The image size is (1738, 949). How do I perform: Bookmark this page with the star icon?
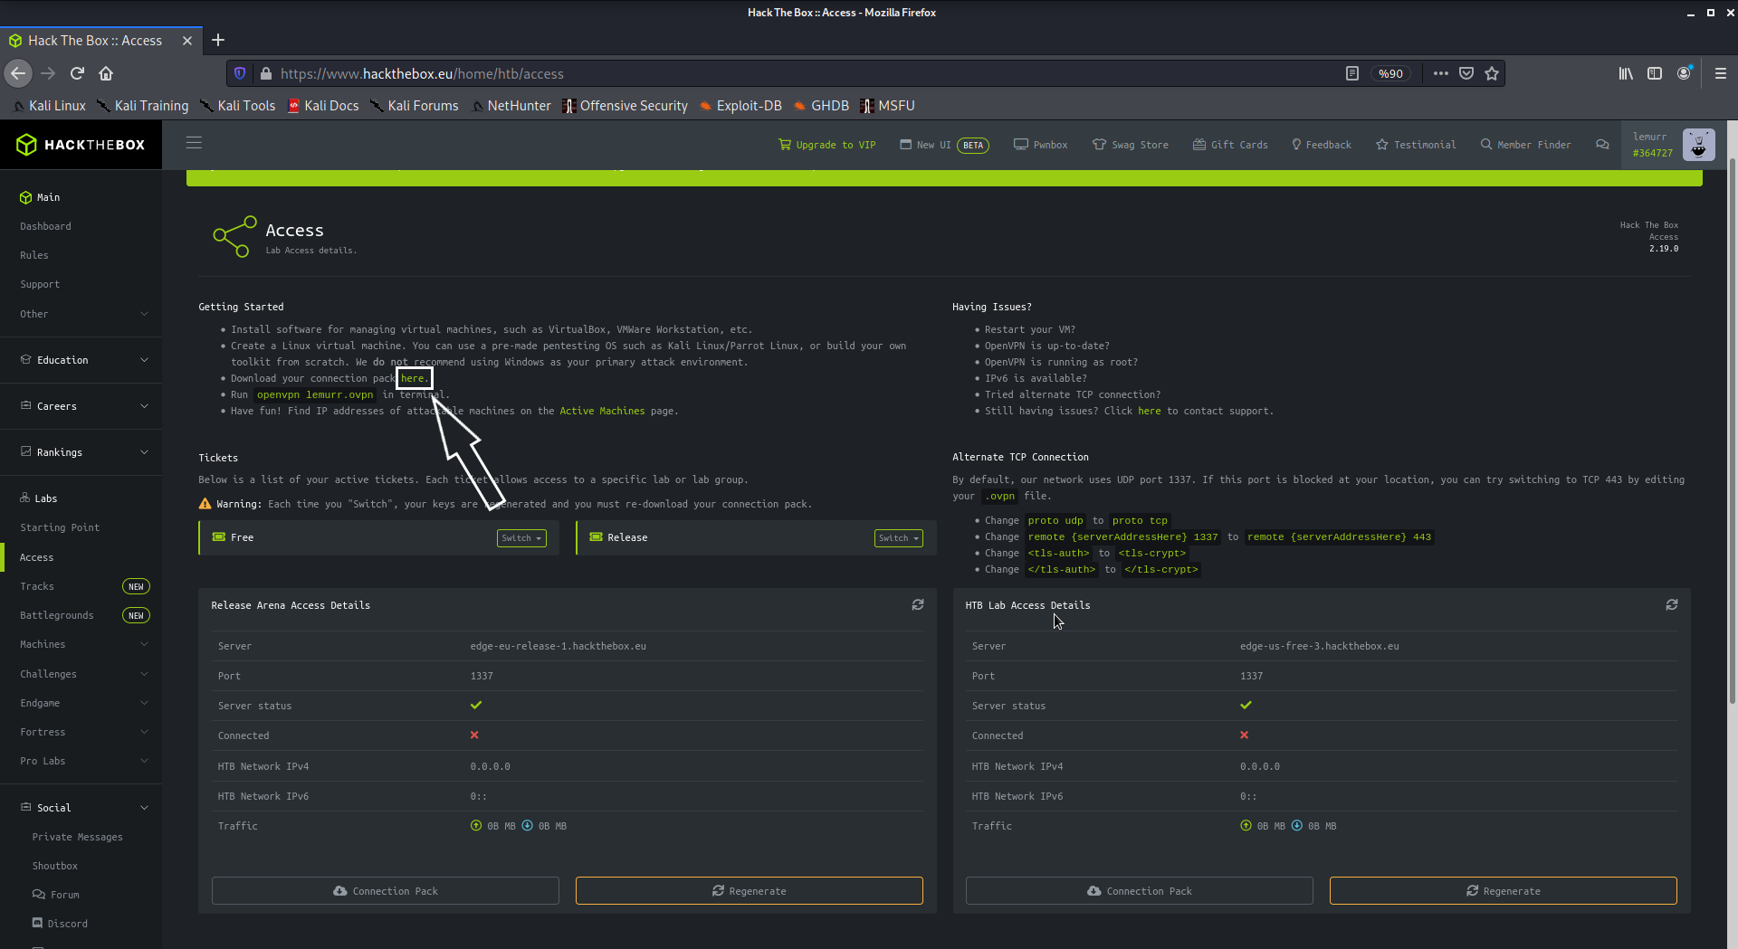tap(1492, 73)
